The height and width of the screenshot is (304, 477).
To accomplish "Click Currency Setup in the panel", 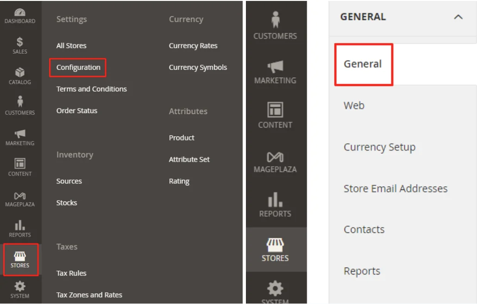I will point(379,147).
